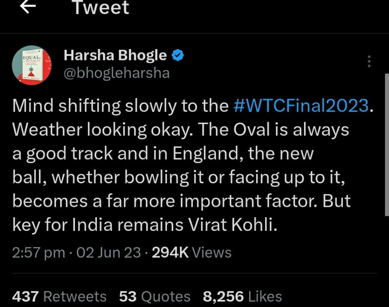Click the 2:57 pm timestamp
The image size is (389, 307).
pos(38,253)
